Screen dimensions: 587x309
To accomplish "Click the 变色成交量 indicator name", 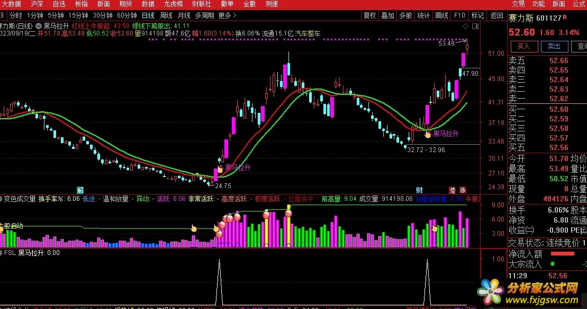I will point(20,199).
